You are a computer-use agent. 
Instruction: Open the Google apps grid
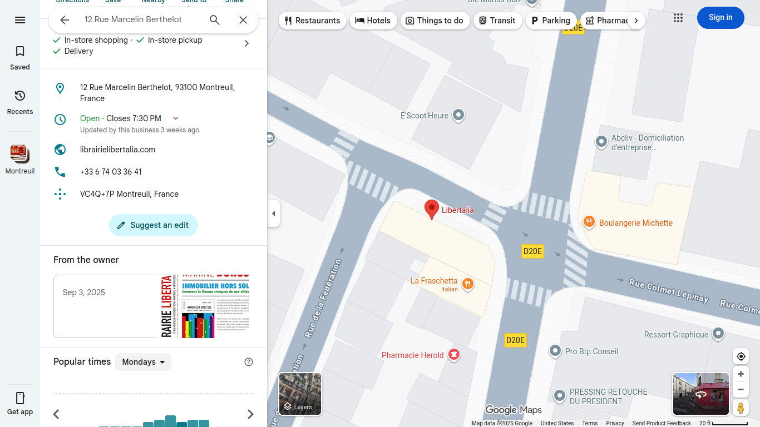point(678,18)
